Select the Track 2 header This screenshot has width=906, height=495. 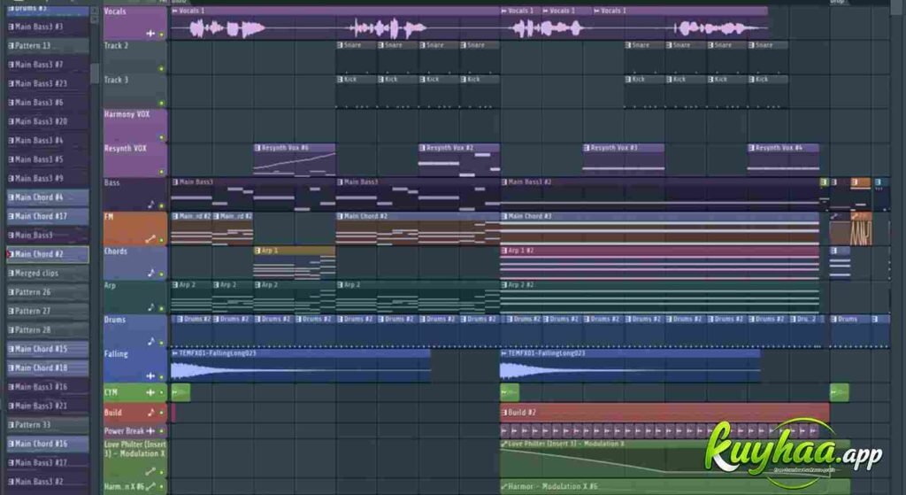point(135,58)
